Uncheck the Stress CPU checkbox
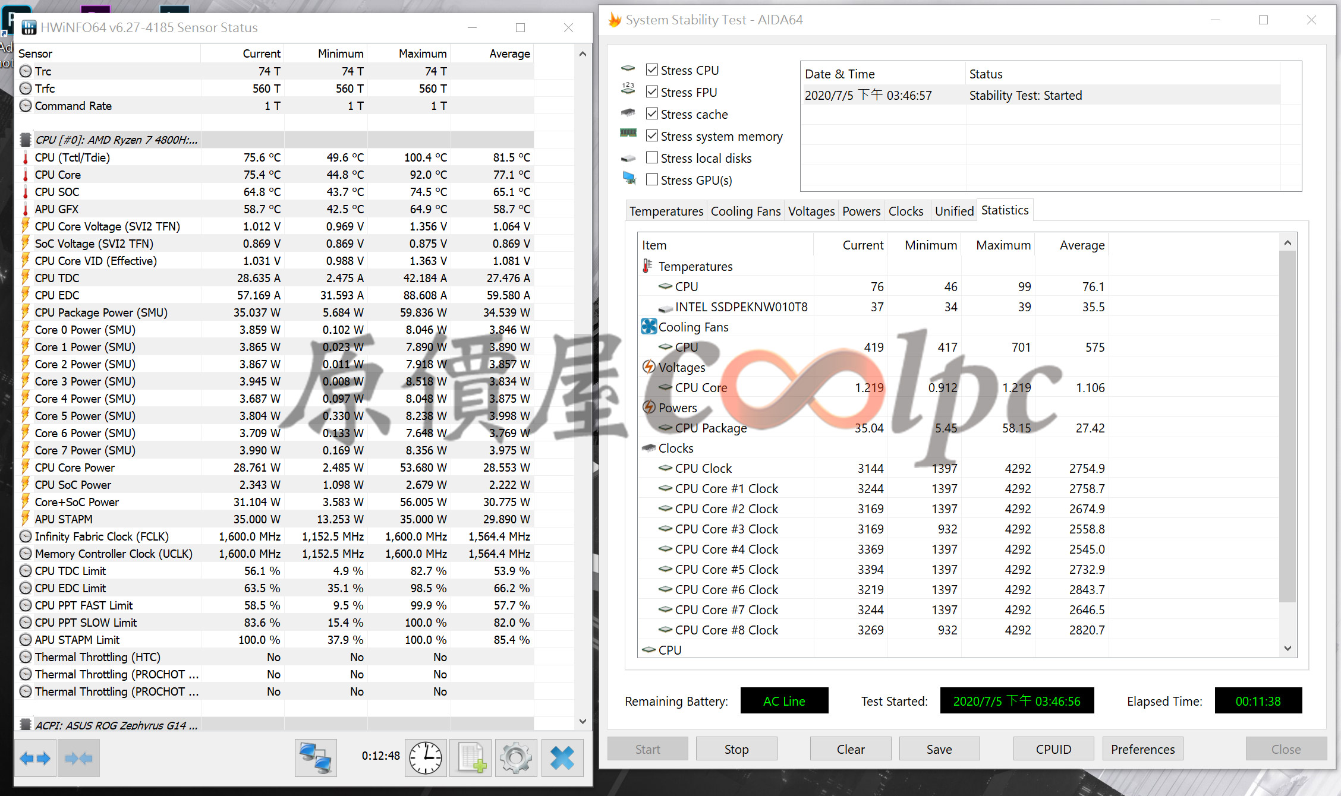 pos(652,70)
